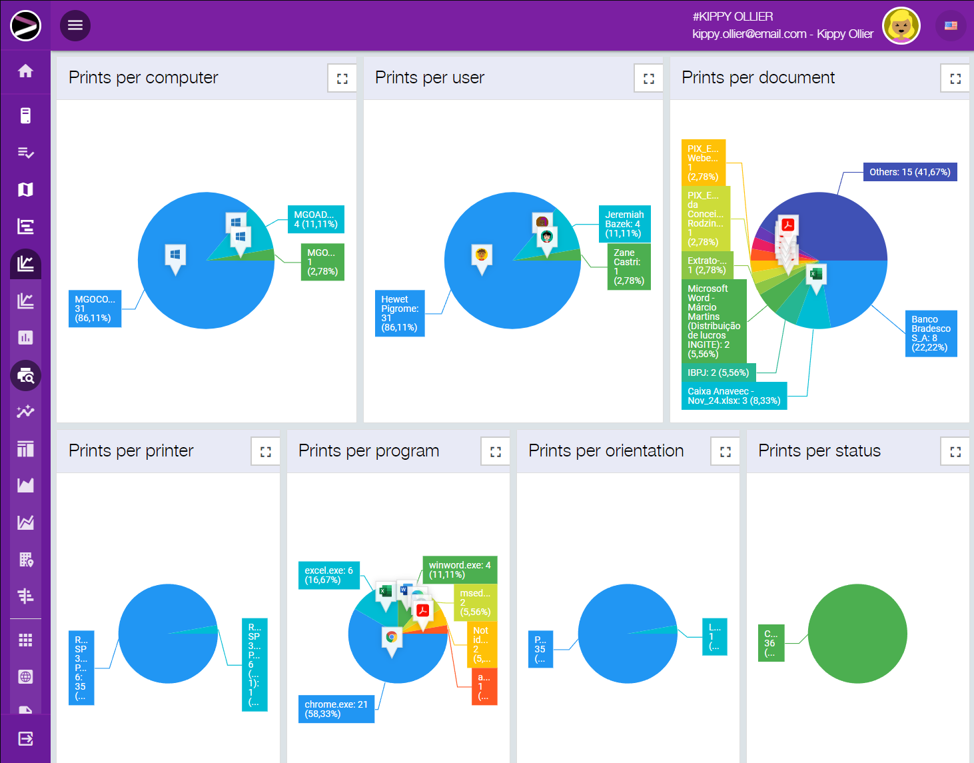Click the chrome.exe: 21 chart label
This screenshot has width=974, height=763.
pyautogui.click(x=336, y=709)
